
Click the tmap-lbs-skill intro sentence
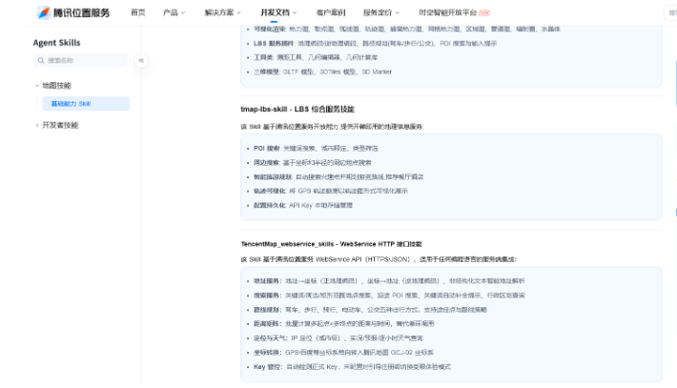pos(332,127)
